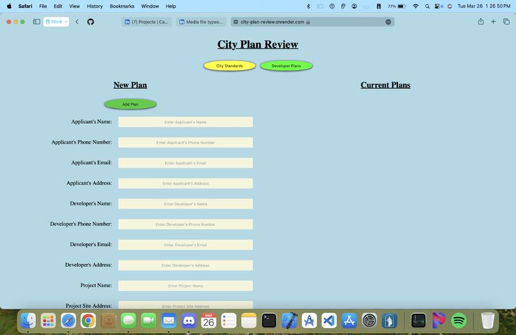Viewport: 516px width, 335px height.
Task: Open Notes from the Dock
Action: click(x=249, y=320)
